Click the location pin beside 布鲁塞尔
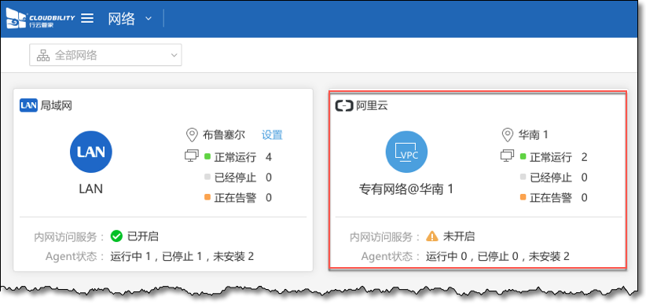Viewport: 646px width, 304px height. [x=191, y=134]
